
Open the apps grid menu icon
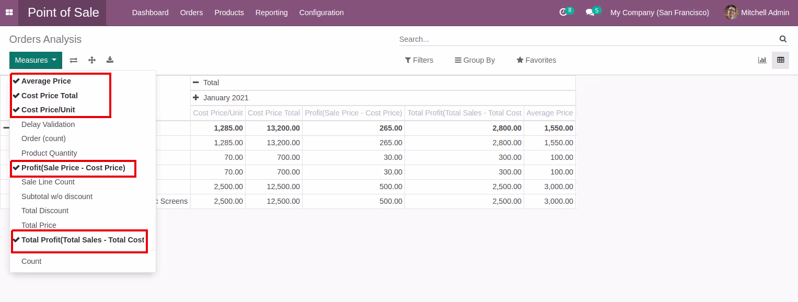point(9,13)
